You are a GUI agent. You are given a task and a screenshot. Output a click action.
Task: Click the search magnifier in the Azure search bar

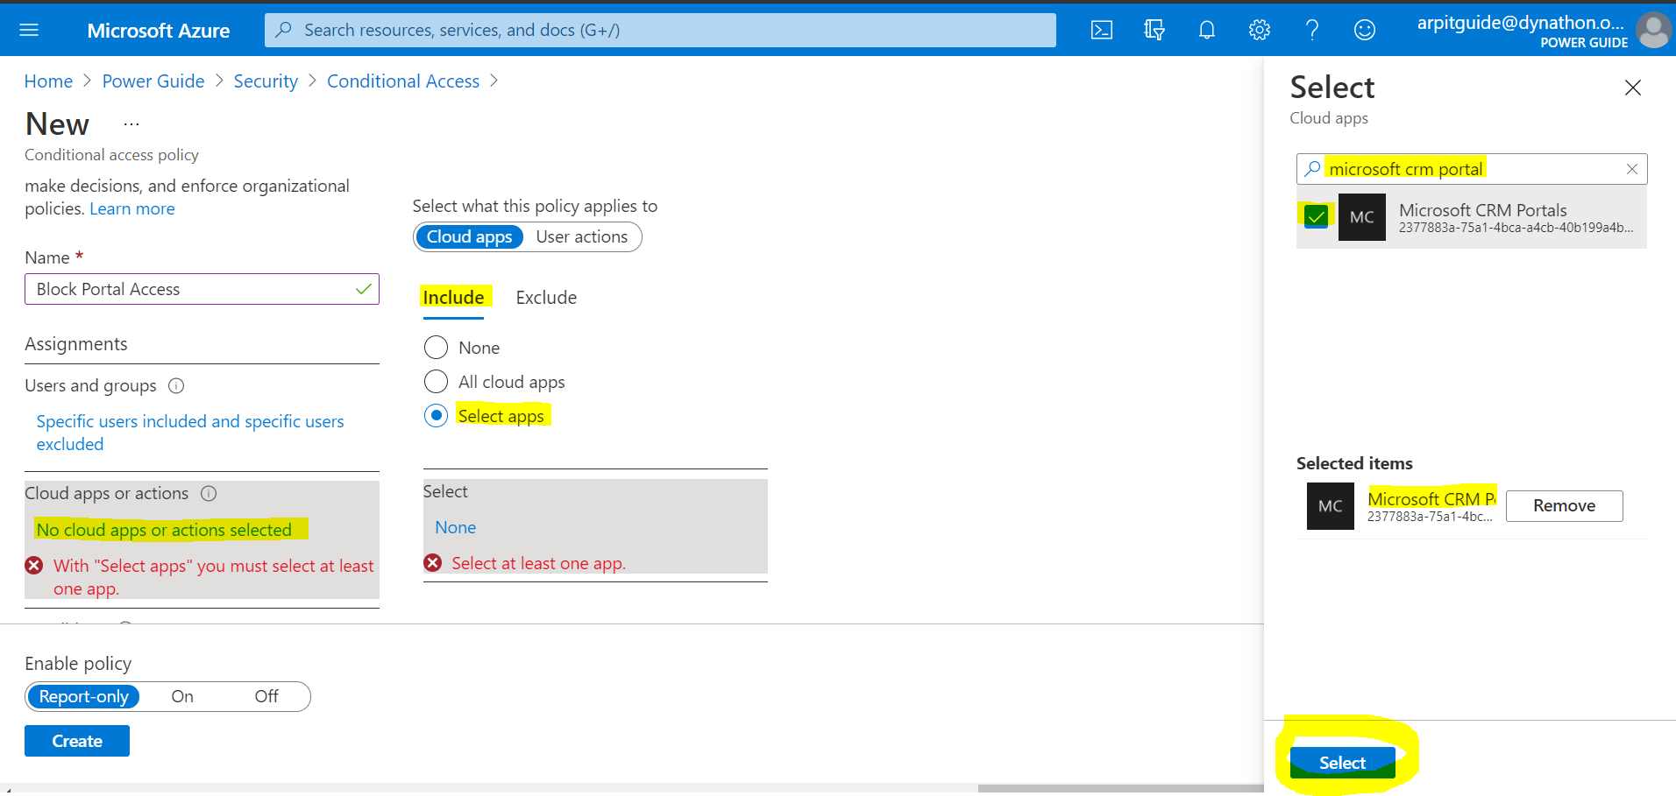coord(283,30)
